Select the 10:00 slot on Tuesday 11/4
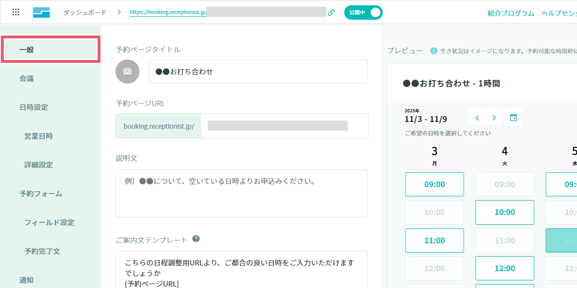Screen dimensions: 577x288 pyautogui.click(x=504, y=212)
